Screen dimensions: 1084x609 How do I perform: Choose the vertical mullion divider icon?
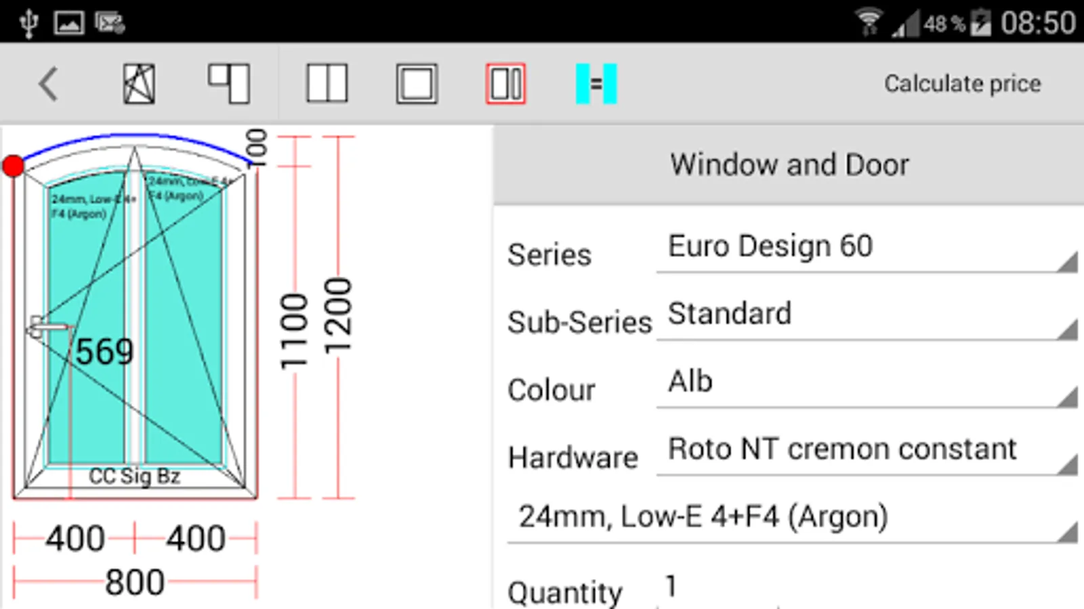click(x=327, y=84)
